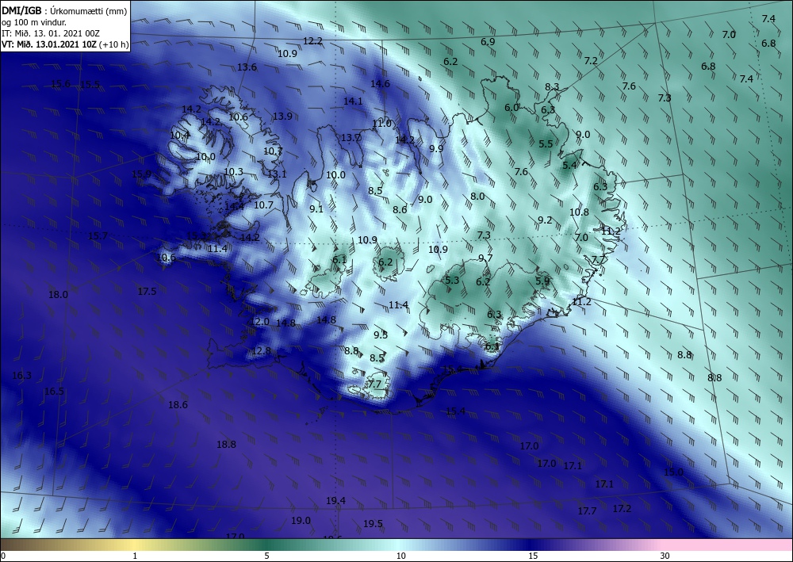
Task: Select the 7.2 map value
Action: 591,61
